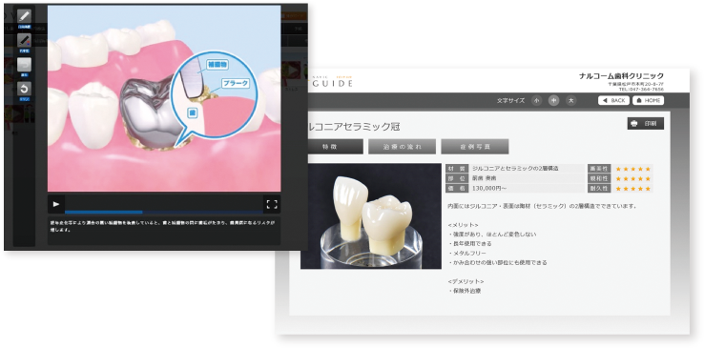Click the price text 130,000円〜

[x=489, y=189]
